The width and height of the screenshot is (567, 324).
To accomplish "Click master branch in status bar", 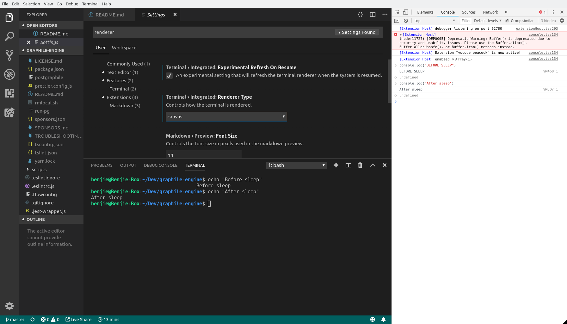I will [15, 320].
